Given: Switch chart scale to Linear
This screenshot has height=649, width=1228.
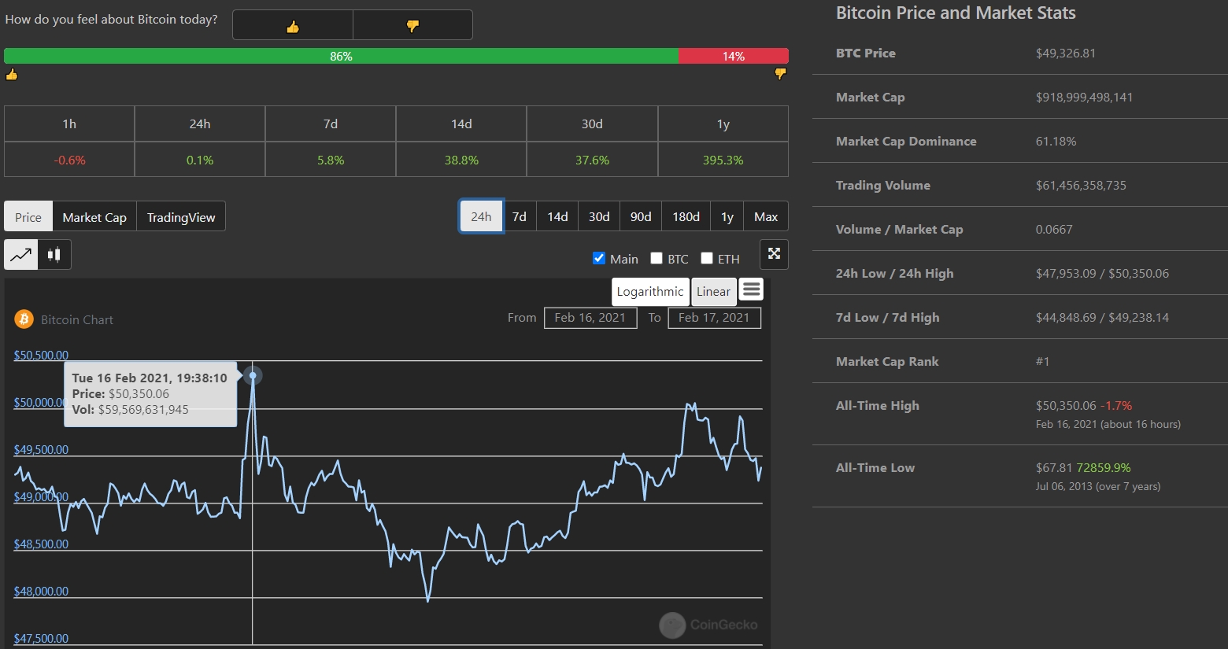Looking at the screenshot, I should coord(713,292).
